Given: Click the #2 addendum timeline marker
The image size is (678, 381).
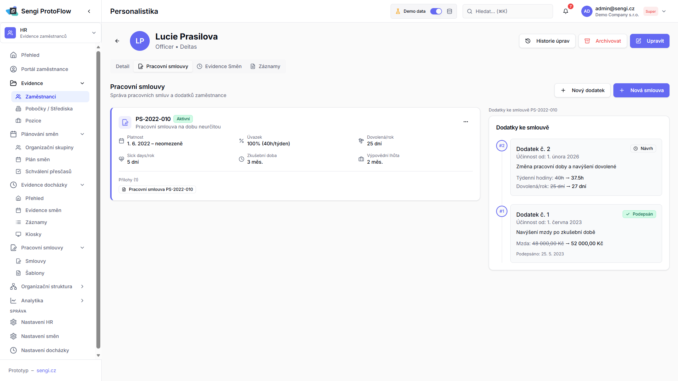Looking at the screenshot, I should [501, 146].
